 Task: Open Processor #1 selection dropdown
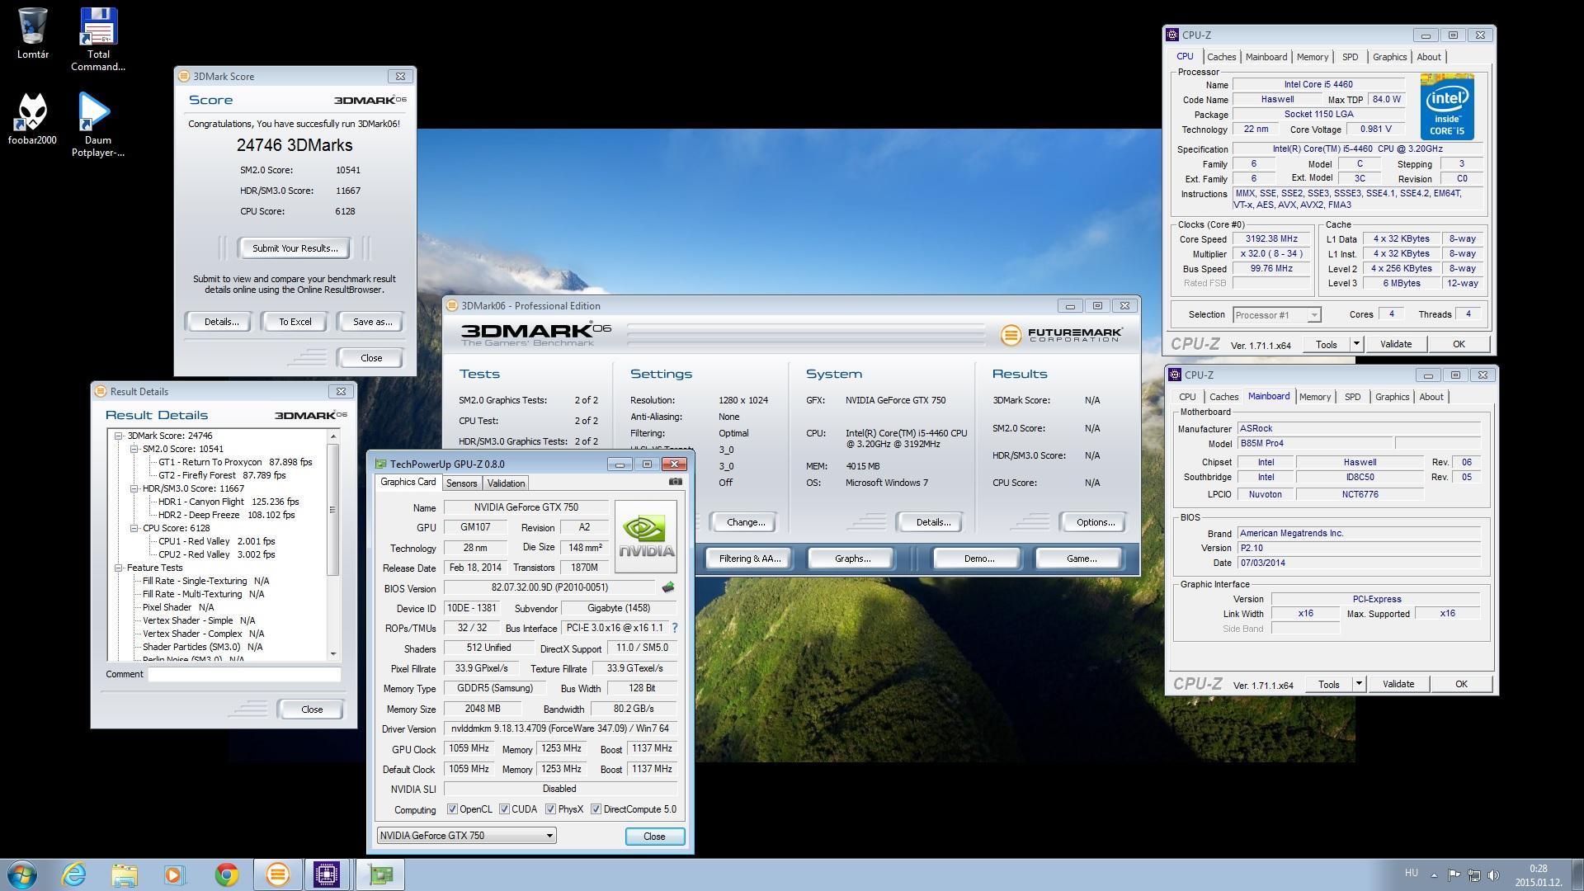point(1276,315)
